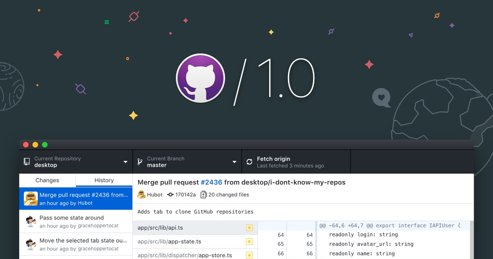493x259 pixels.
Task: Click Hubot's avatar in the commit header
Action: tap(142, 194)
